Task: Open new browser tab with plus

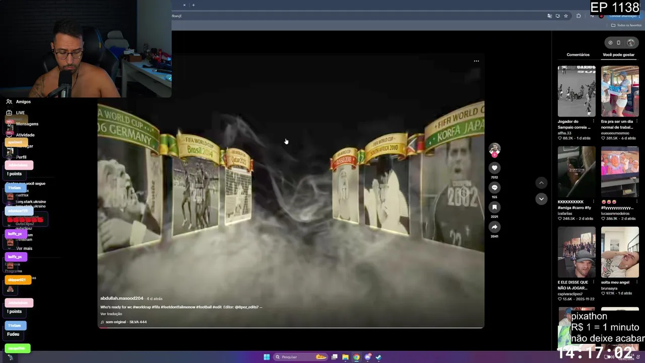Action: (x=193, y=5)
